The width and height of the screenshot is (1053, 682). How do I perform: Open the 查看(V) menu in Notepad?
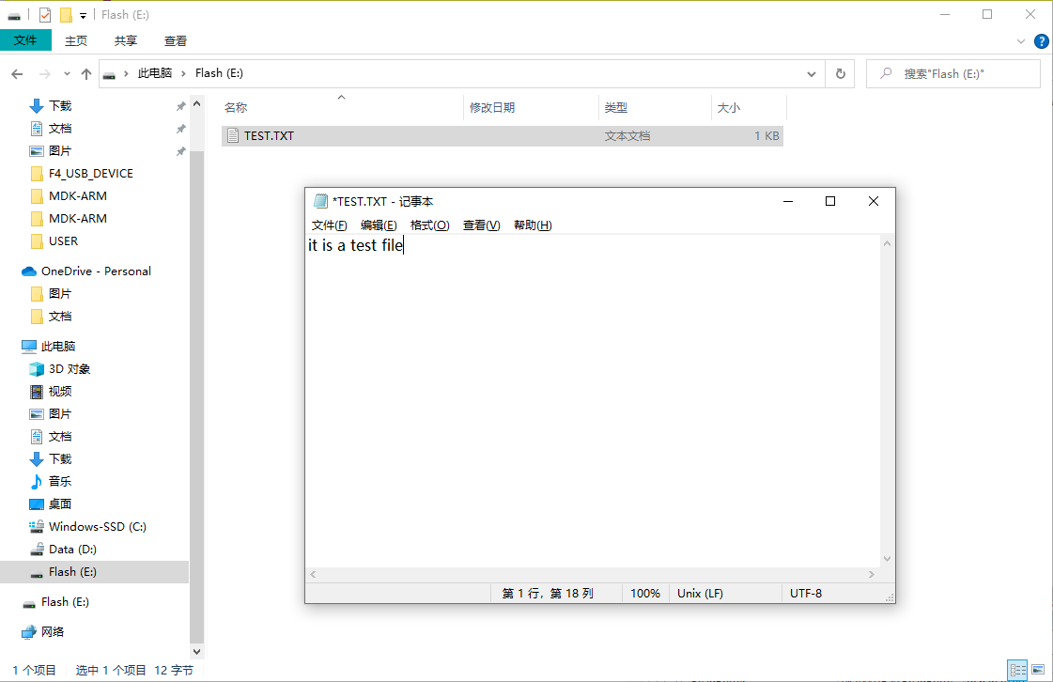pyautogui.click(x=482, y=225)
